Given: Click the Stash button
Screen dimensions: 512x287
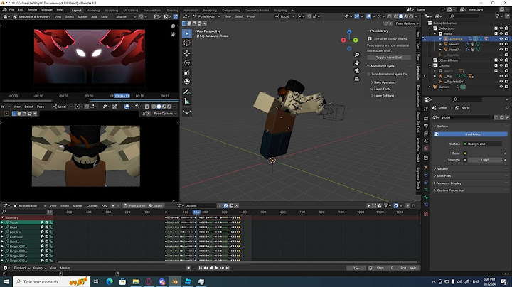Looking at the screenshot, I should pyautogui.click(x=156, y=206).
